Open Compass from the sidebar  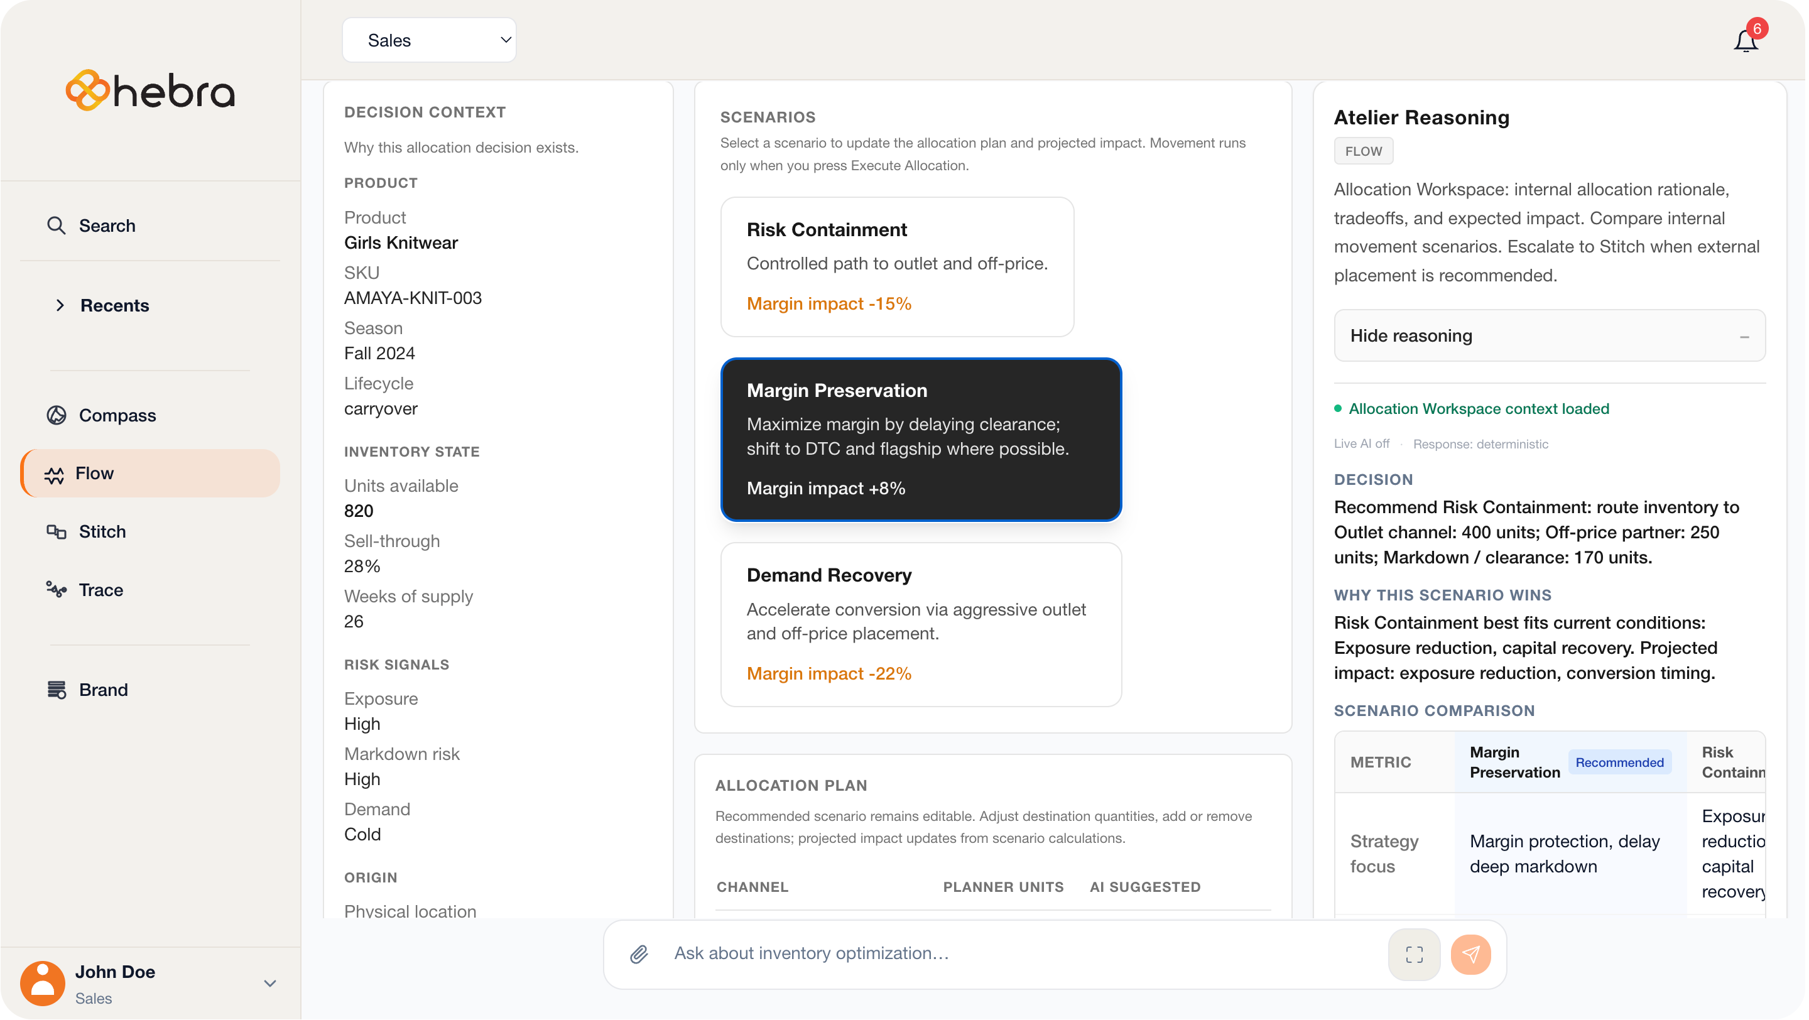tap(117, 415)
